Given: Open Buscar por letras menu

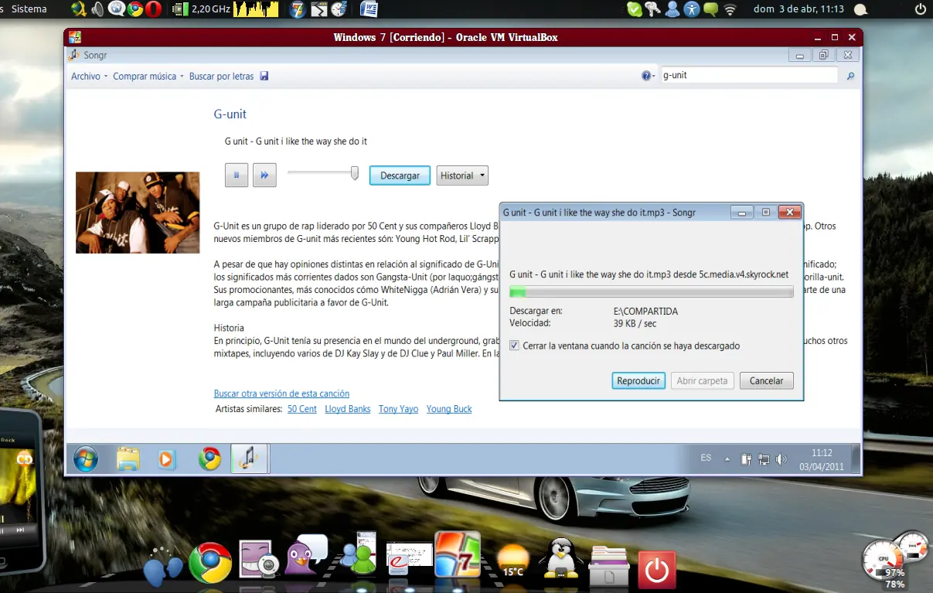Looking at the screenshot, I should (221, 76).
